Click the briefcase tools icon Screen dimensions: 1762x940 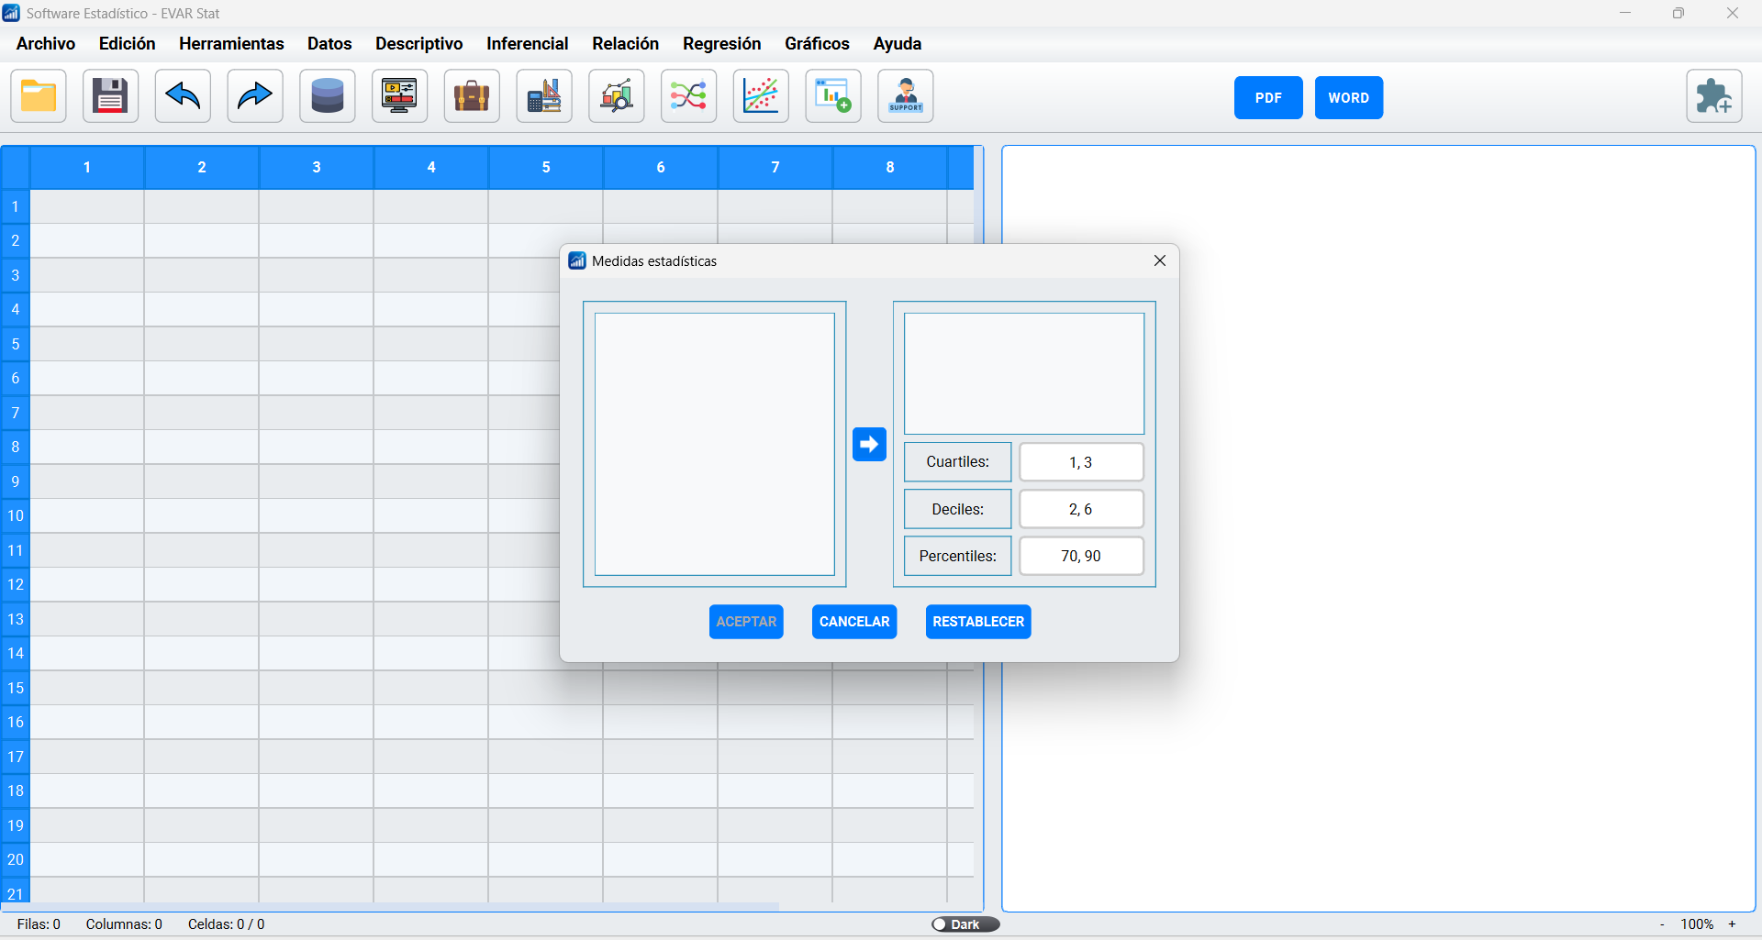tap(472, 96)
